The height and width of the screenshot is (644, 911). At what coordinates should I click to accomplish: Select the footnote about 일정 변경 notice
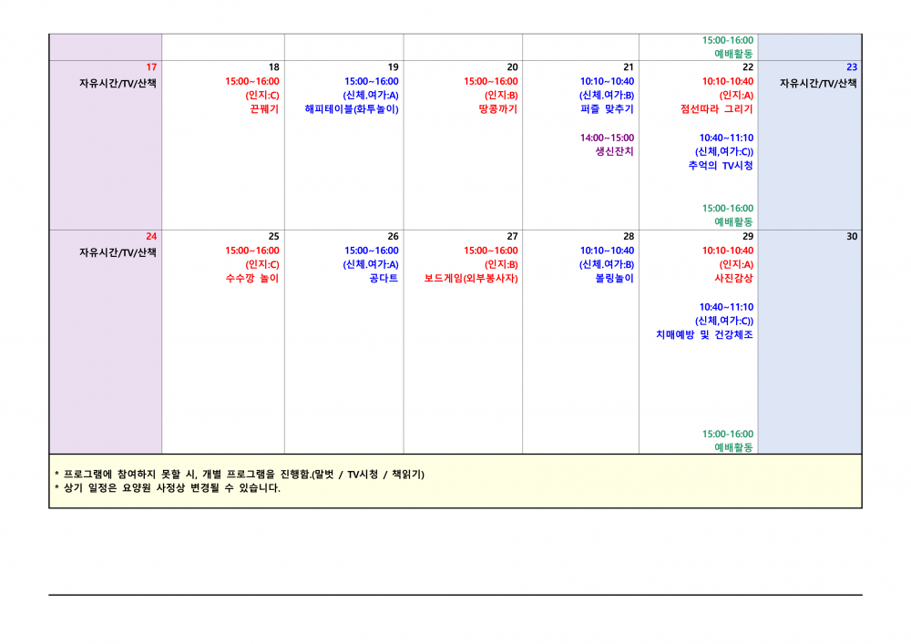[168, 488]
